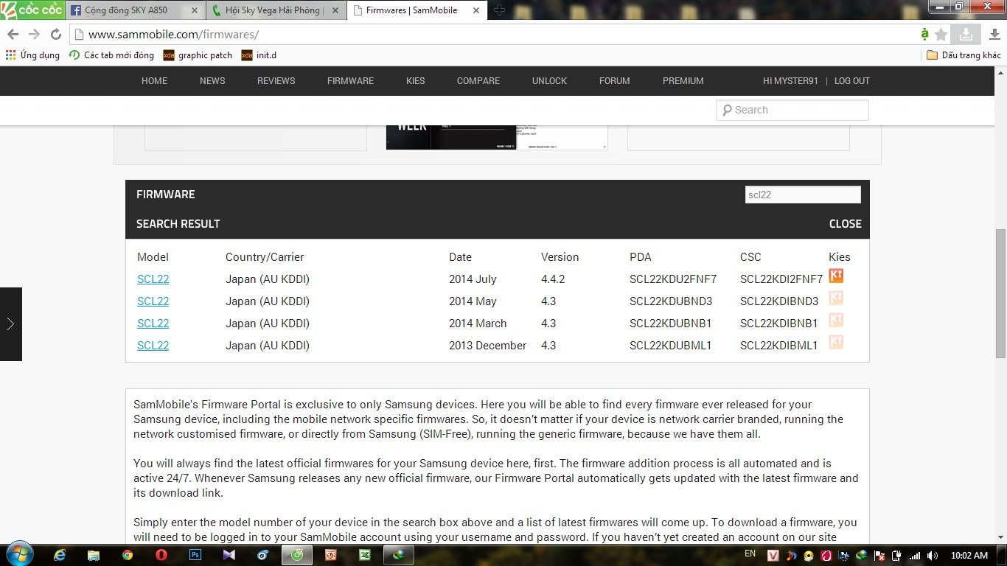
Task: Click the HI MYSTER91 account link
Action: tap(790, 81)
